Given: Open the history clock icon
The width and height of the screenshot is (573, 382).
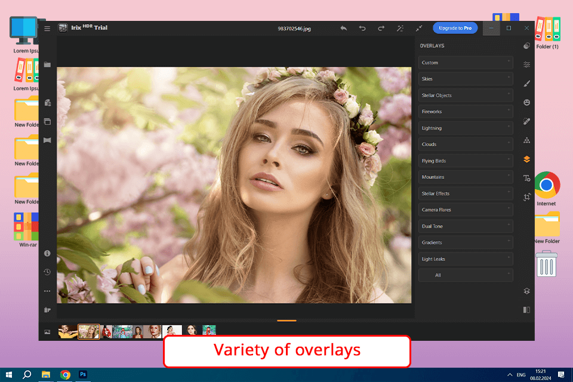Looking at the screenshot, I should point(47,272).
